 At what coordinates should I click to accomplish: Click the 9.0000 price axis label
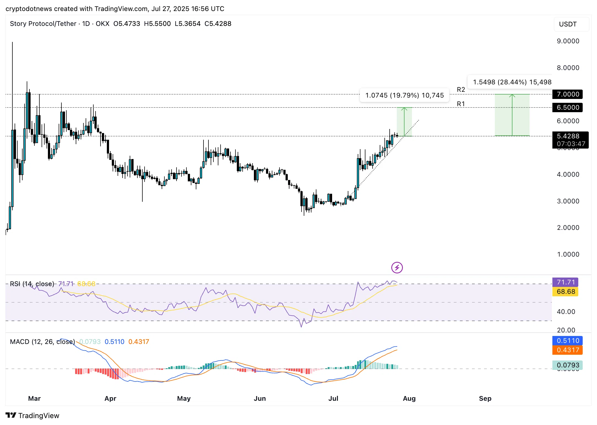tap(568, 41)
